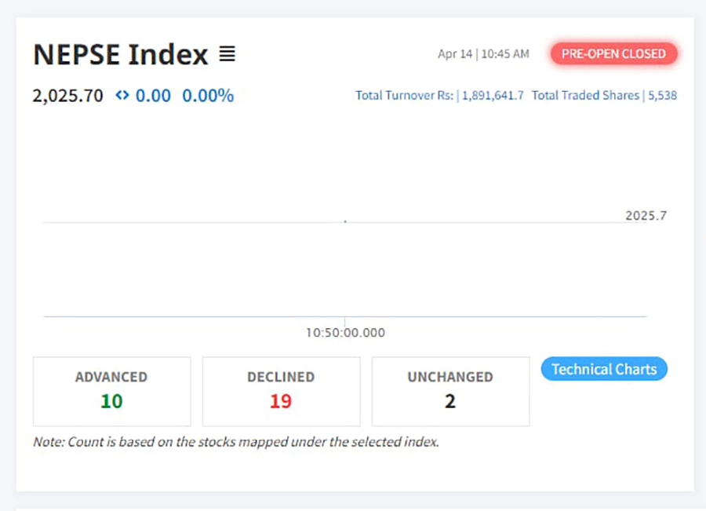Image resolution: width=706 pixels, height=511 pixels.
Task: Click the index value 2,025.70
Action: [x=67, y=96]
